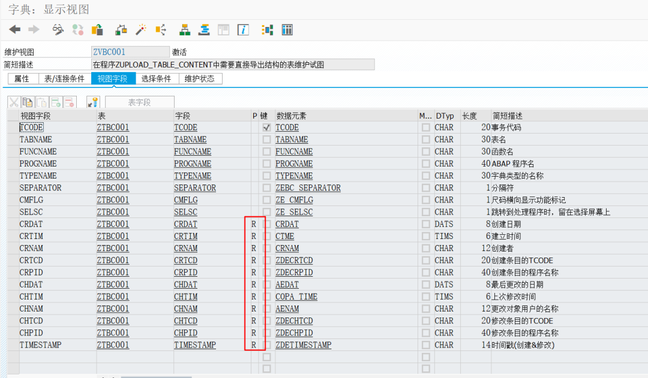Switch Active/Inactive version icon
The width and height of the screenshot is (648, 378).
pyautogui.click(x=77, y=30)
